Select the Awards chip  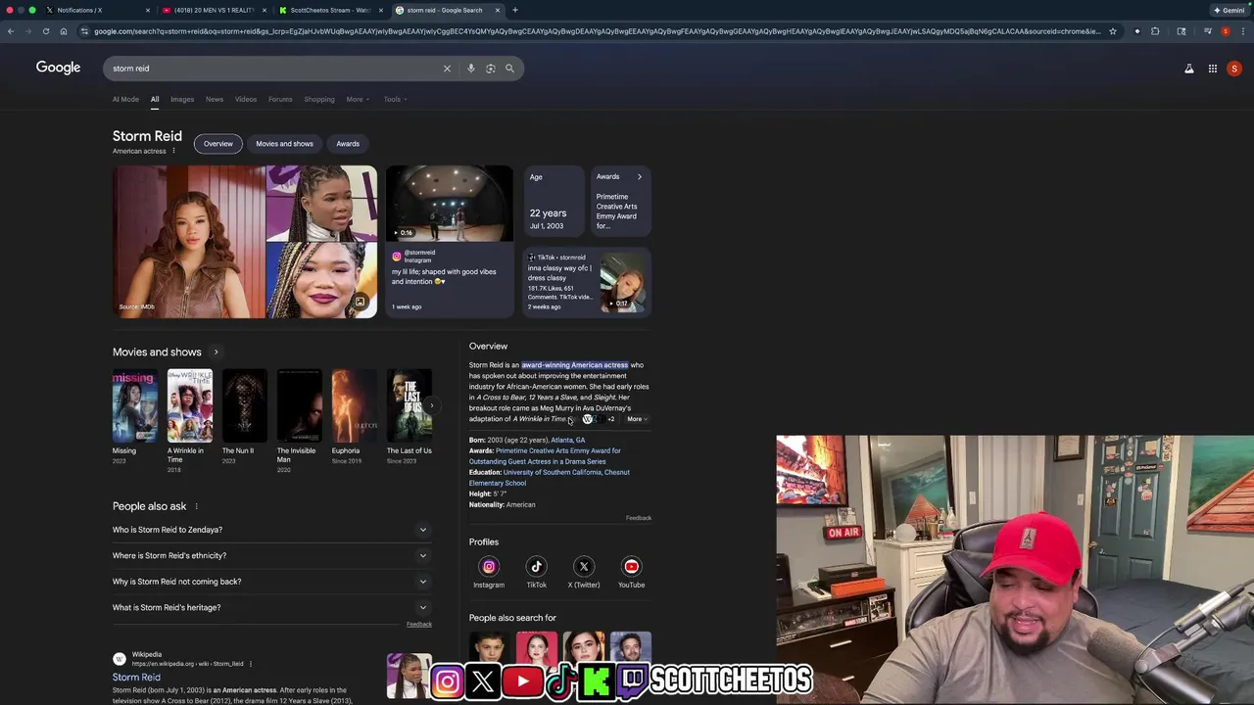click(348, 144)
